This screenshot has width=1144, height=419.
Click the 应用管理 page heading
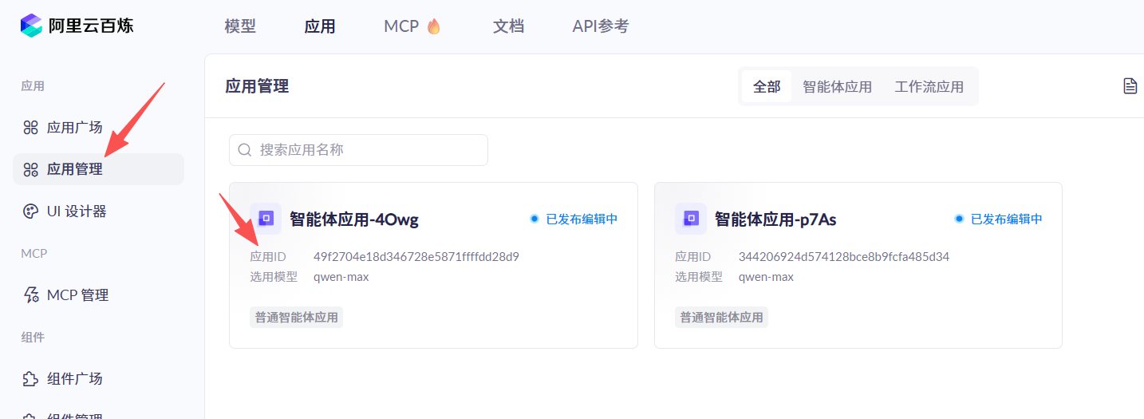257,86
